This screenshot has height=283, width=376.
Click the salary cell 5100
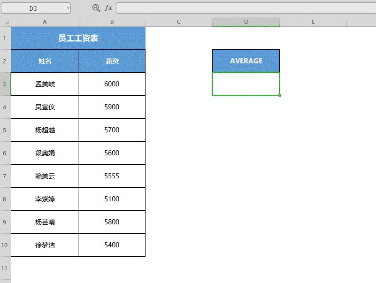click(112, 199)
